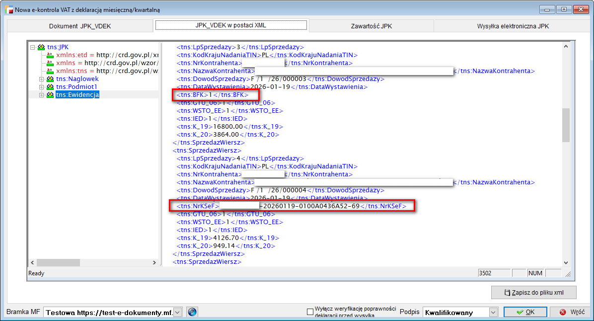Click the application icon in title bar
Image resolution: width=594 pixels, height=321 pixels.
(x=8, y=9)
